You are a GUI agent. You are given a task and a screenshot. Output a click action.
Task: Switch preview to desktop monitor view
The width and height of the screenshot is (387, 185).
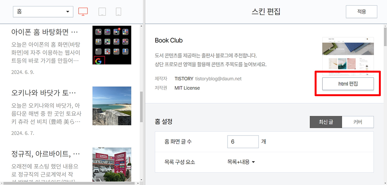[x=83, y=12]
